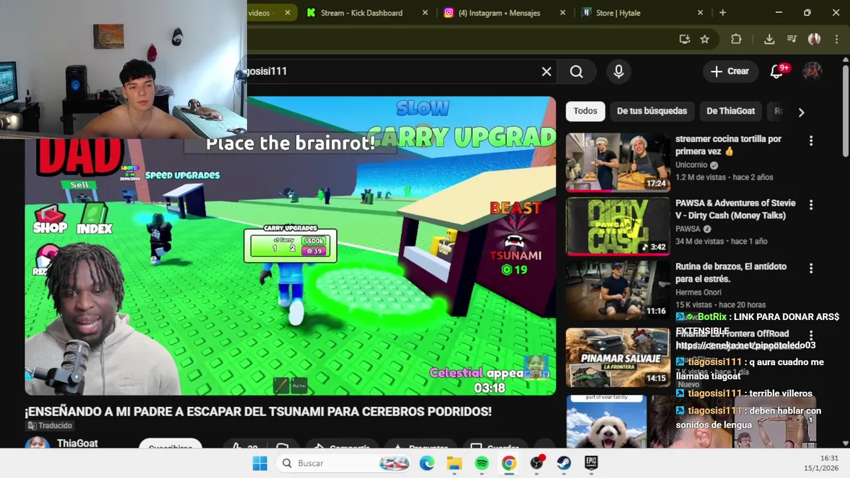Open options menu for PAWSA Dirty Cash video
Screen dimensions: 850x478
811,204
